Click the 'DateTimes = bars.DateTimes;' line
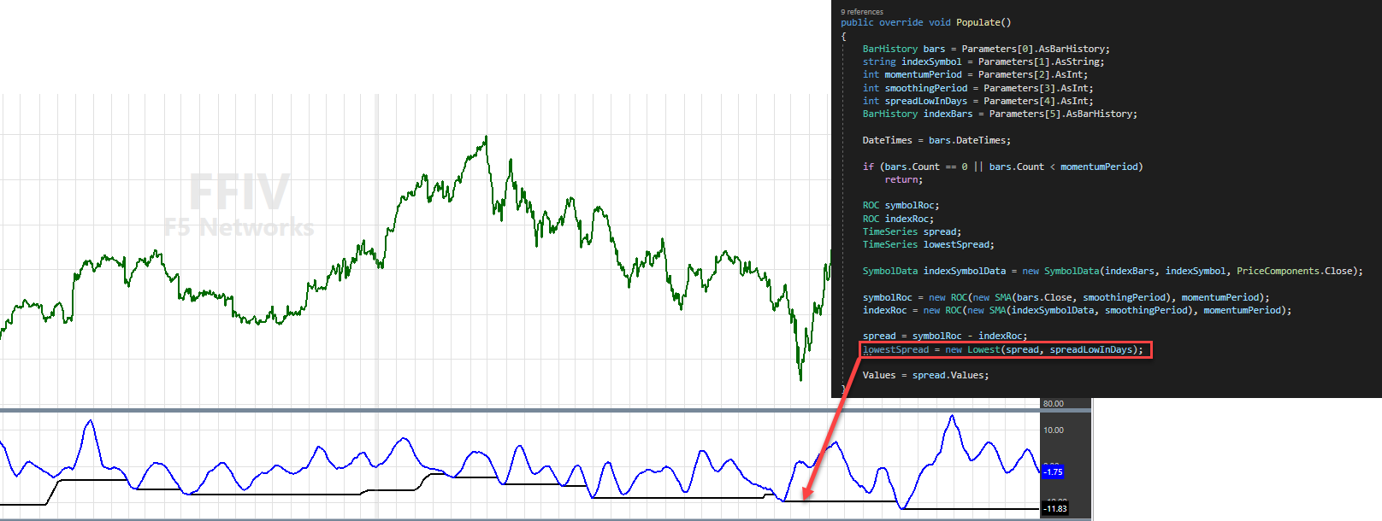This screenshot has width=1382, height=521. 936,140
